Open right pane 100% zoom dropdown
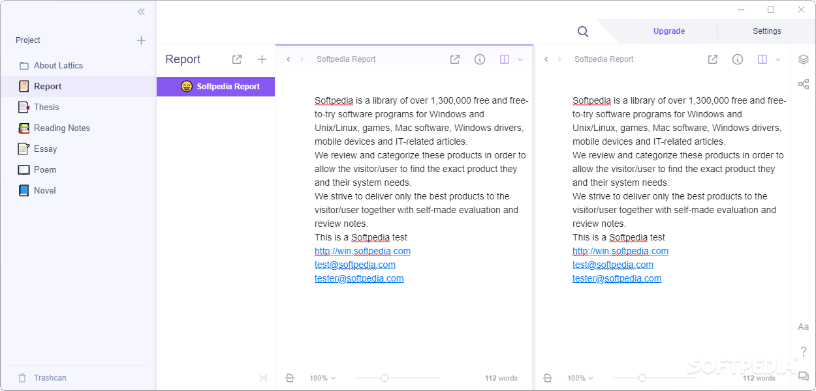This screenshot has height=391, width=816. (x=580, y=378)
